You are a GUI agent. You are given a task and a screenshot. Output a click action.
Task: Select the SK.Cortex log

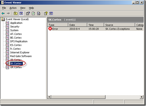(x=16, y=64)
